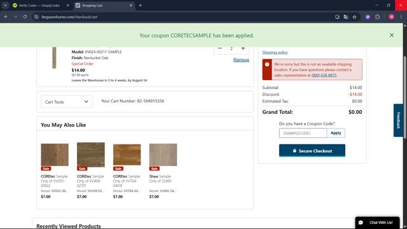Open the Feedback side tab

[399, 120]
